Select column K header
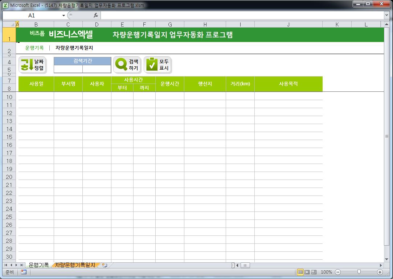393x279 pixels. pos(337,24)
